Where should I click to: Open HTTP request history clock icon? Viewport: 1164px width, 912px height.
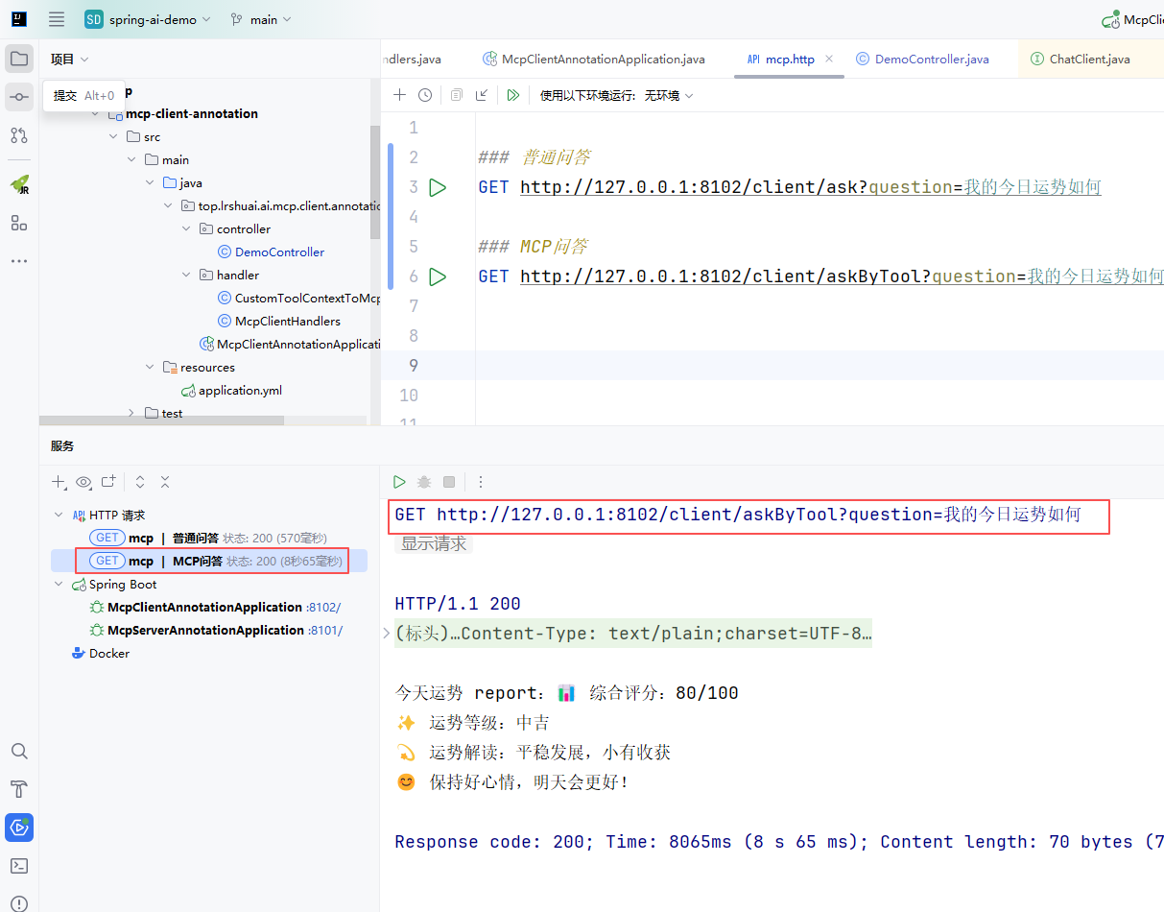coord(425,95)
